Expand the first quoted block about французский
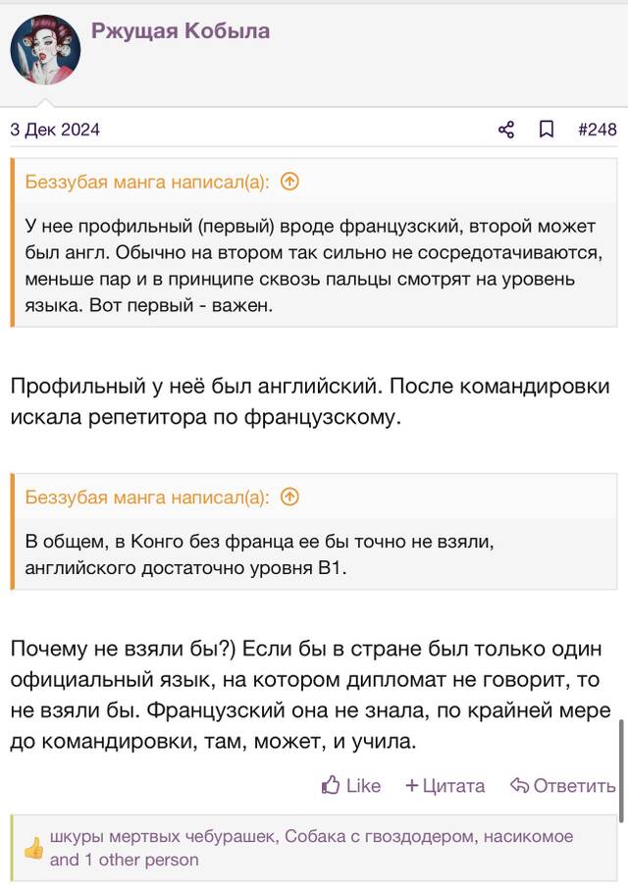The height and width of the screenshot is (890, 628). pyautogui.click(x=315, y=265)
